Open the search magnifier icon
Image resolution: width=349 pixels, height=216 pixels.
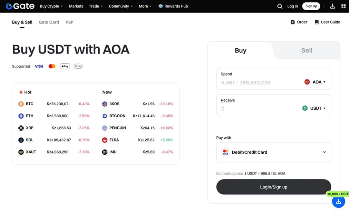coord(280,6)
